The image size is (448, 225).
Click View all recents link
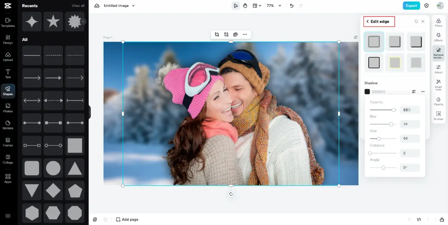pyautogui.click(x=78, y=6)
